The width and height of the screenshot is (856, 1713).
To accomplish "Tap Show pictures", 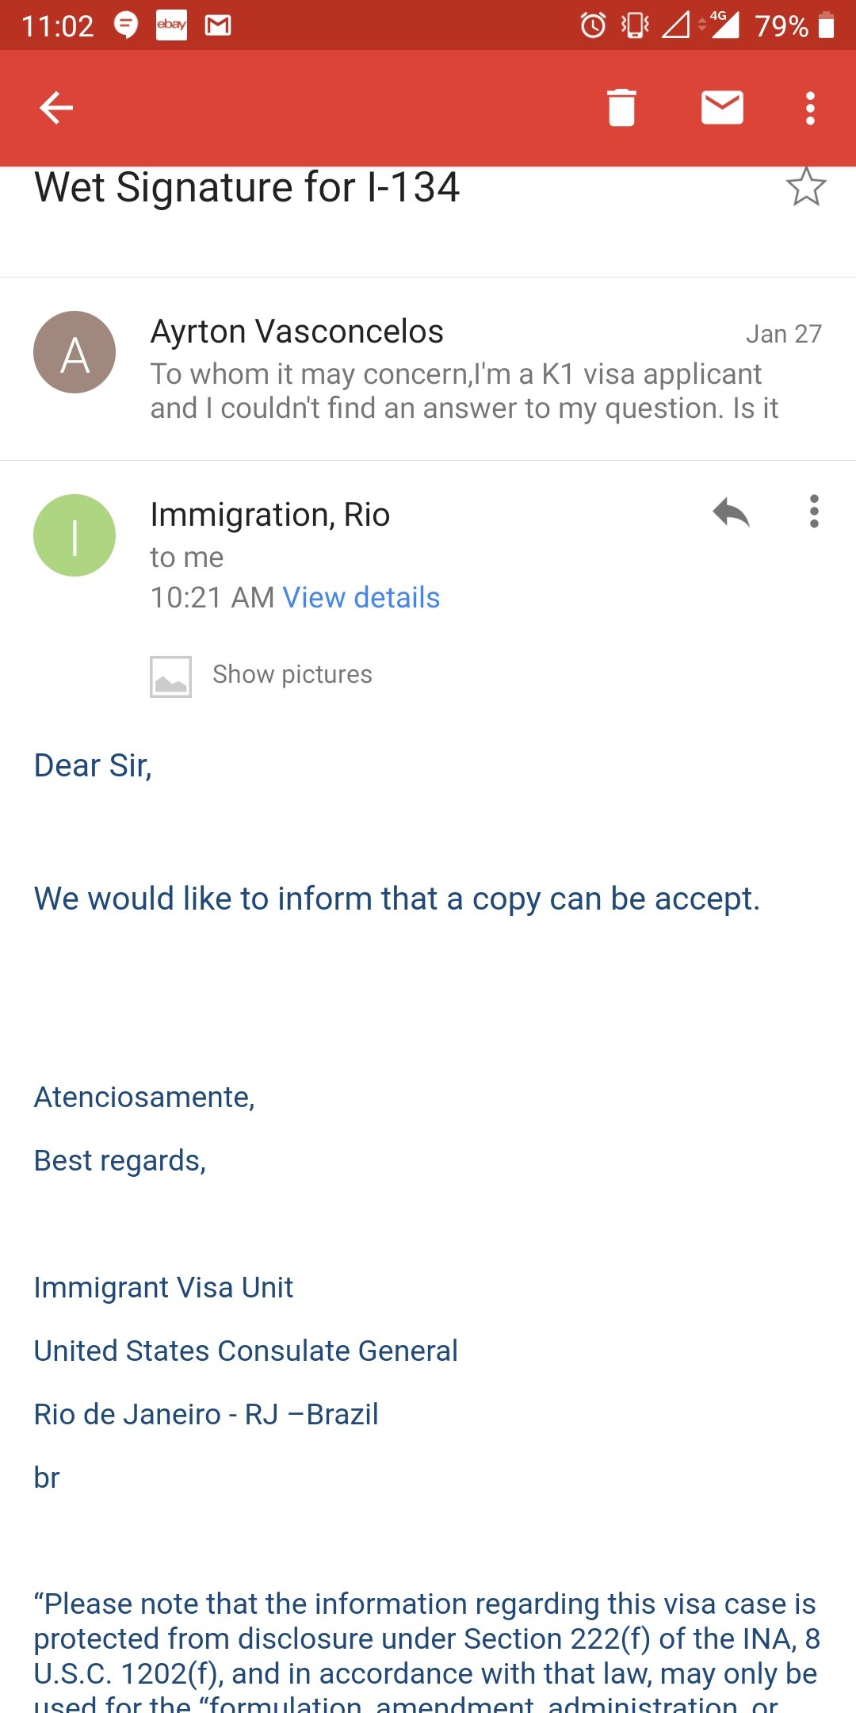I will (292, 674).
